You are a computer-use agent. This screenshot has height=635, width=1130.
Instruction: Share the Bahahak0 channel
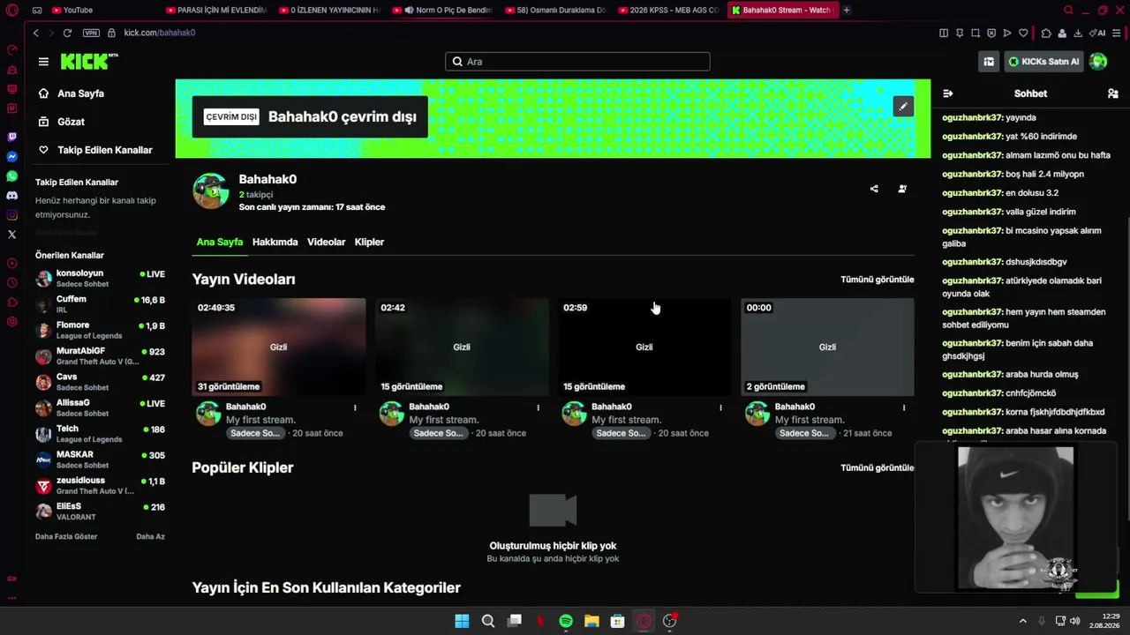874,189
